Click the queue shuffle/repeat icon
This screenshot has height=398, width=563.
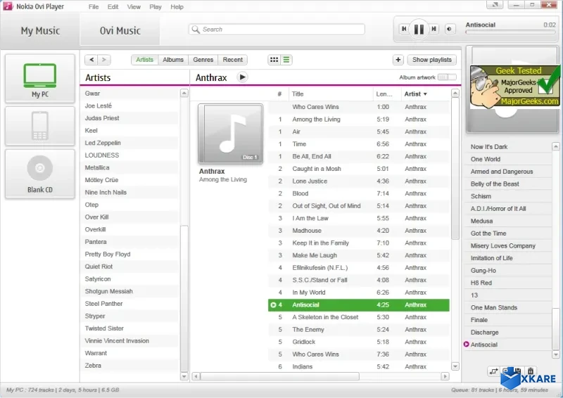click(x=494, y=371)
